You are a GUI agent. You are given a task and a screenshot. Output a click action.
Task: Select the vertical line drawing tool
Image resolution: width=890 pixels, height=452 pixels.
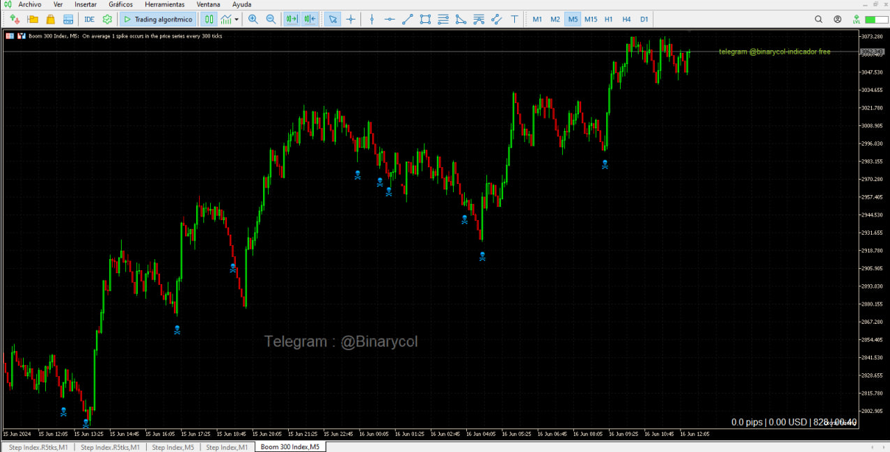click(372, 20)
